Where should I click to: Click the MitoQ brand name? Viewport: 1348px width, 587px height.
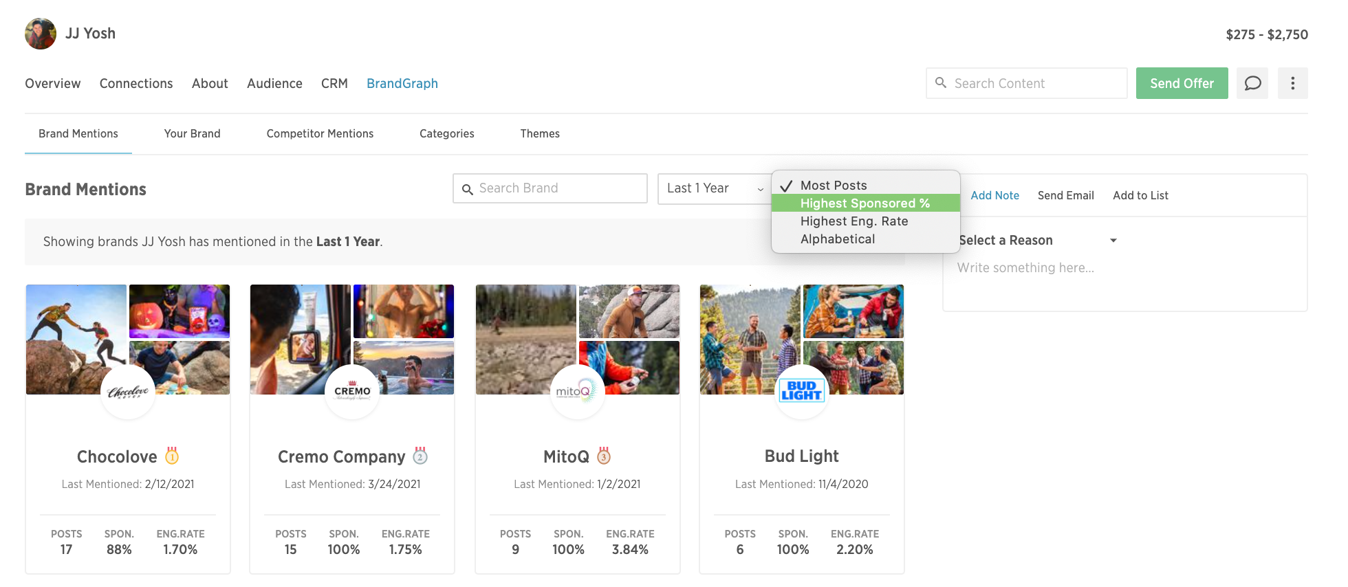pyautogui.click(x=566, y=456)
